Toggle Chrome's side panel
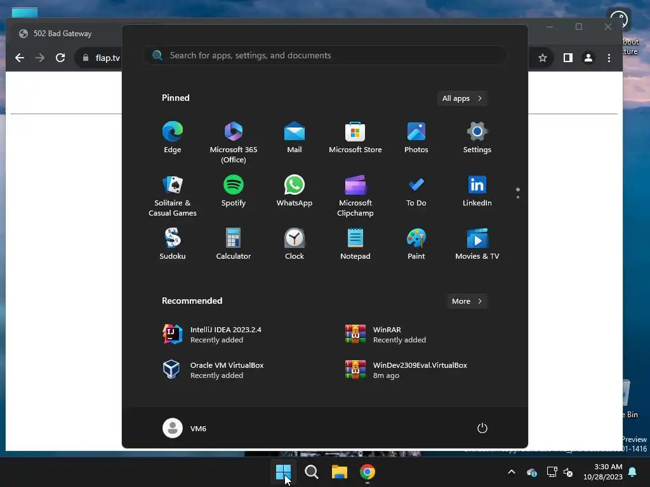The image size is (650, 487). tap(568, 58)
